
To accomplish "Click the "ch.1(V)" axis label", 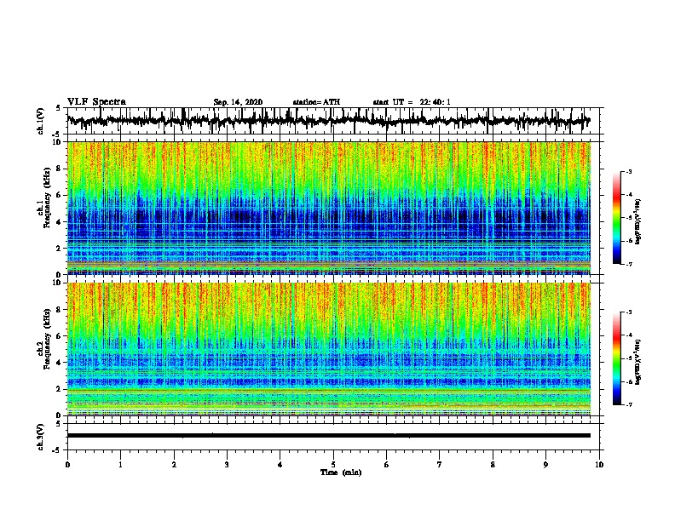I will tap(41, 121).
